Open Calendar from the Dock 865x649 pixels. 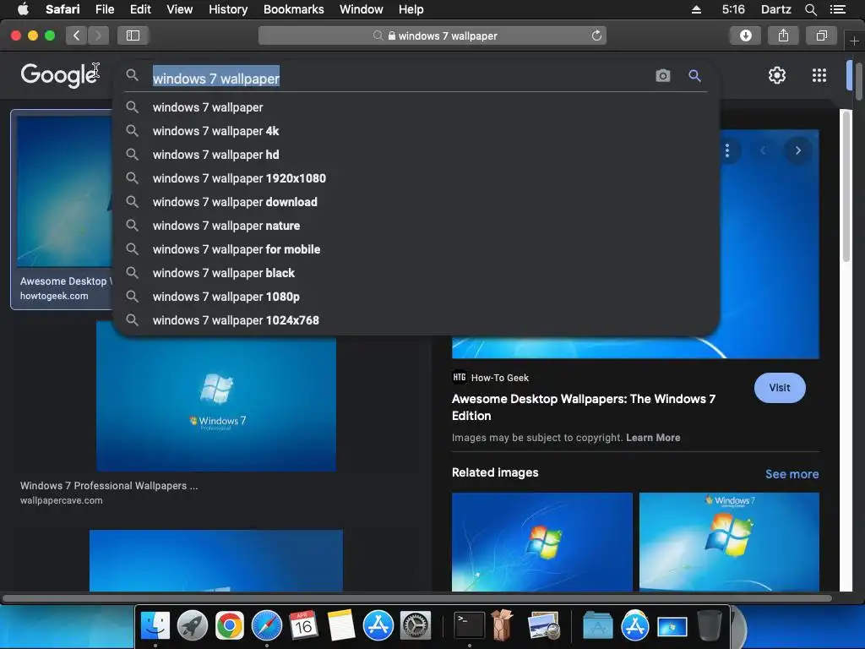pos(303,625)
